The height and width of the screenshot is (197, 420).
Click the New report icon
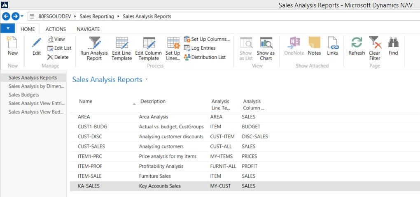[x=13, y=43]
